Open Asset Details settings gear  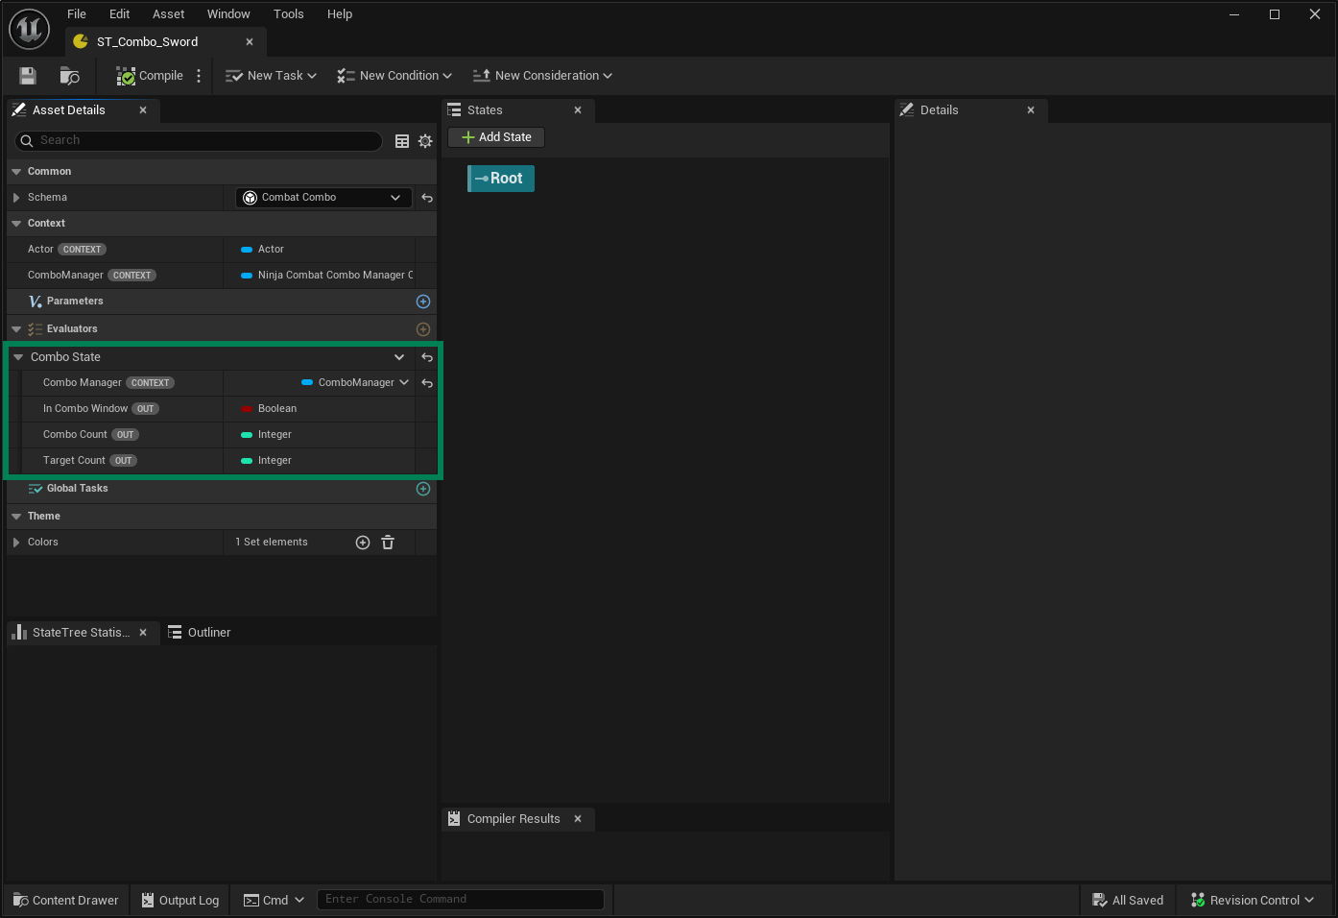click(x=425, y=141)
